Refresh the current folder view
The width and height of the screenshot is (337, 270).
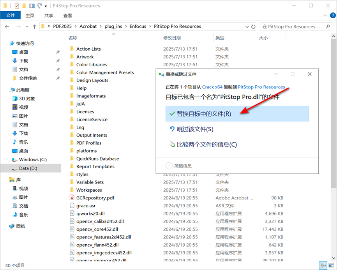click(253, 26)
